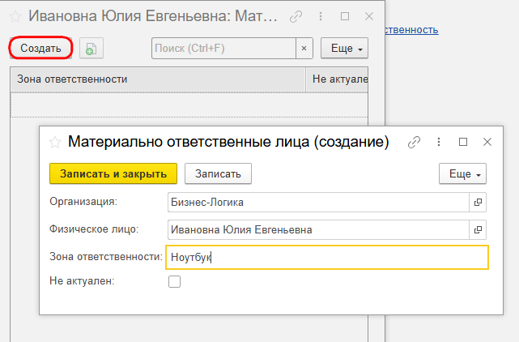This screenshot has width=519, height=342.
Task: Open the Организация item via its open icon
Action: 478,202
